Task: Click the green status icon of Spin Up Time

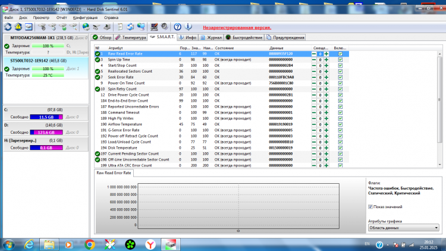Action: (98, 59)
